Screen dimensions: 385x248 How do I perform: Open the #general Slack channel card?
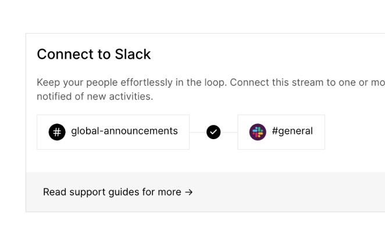click(x=281, y=132)
